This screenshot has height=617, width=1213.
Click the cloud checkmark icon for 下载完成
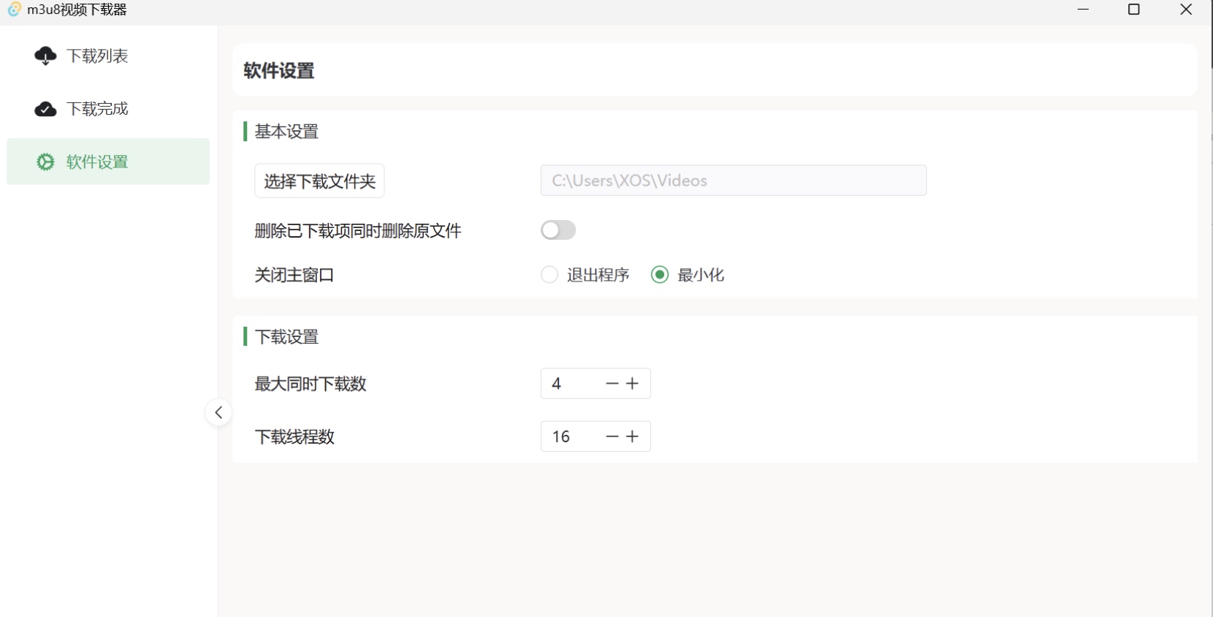click(x=45, y=109)
